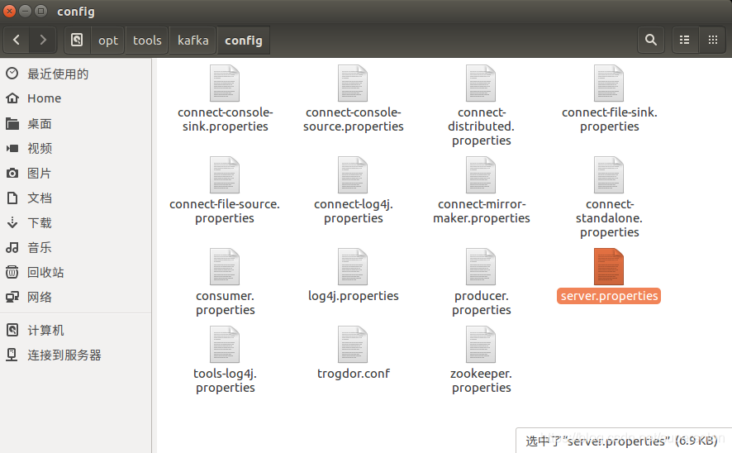Click the zookeeper.properties name label

[x=482, y=380]
